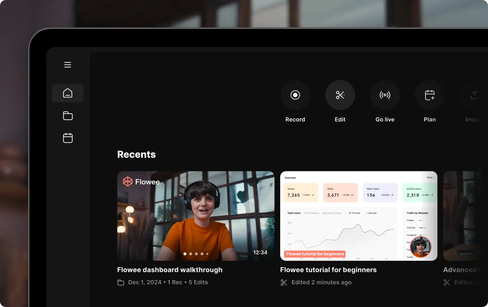The width and height of the screenshot is (488, 307).
Task: Click the Views 7,265 stat card
Action: (x=301, y=192)
